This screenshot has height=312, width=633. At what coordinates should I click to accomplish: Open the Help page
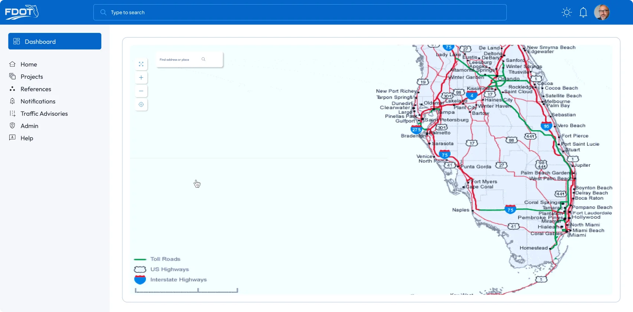27,138
